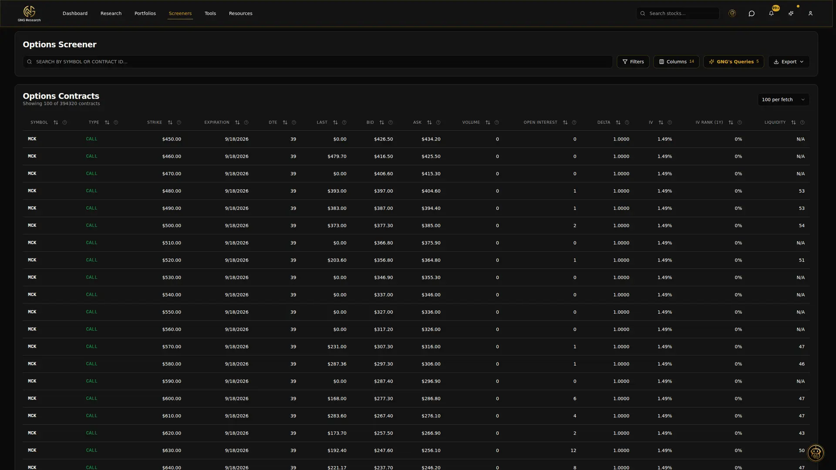Sort table by Bid column
This screenshot has height=470, width=836.
click(382, 123)
